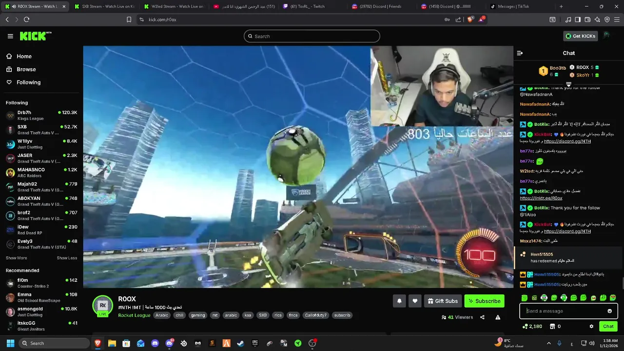
Task: Open the Brave Leo AI sparkle icon
Action: 597,19
